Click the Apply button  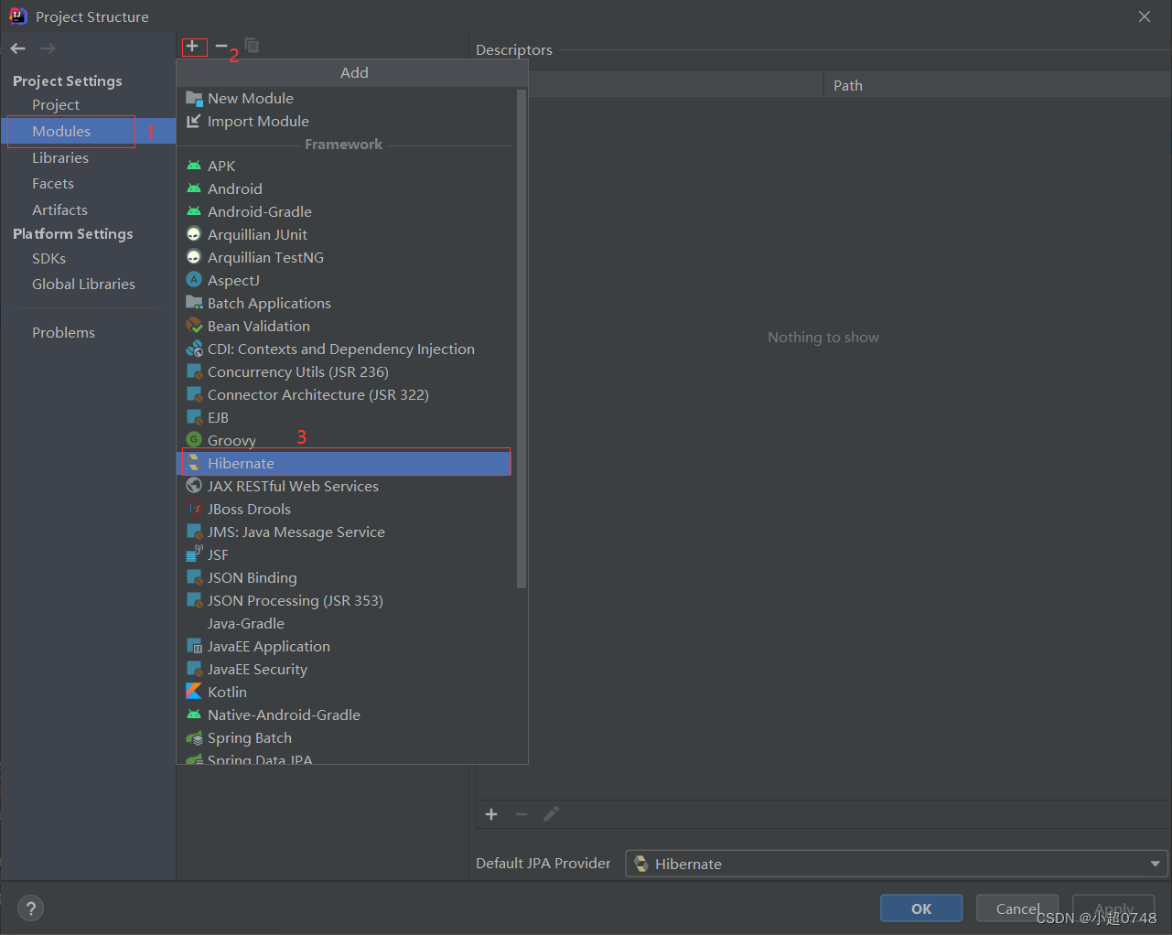[x=1113, y=908]
